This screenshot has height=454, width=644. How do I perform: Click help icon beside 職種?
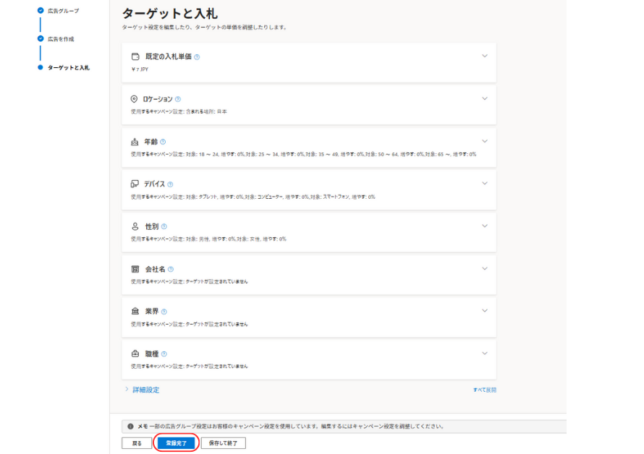pos(164,354)
